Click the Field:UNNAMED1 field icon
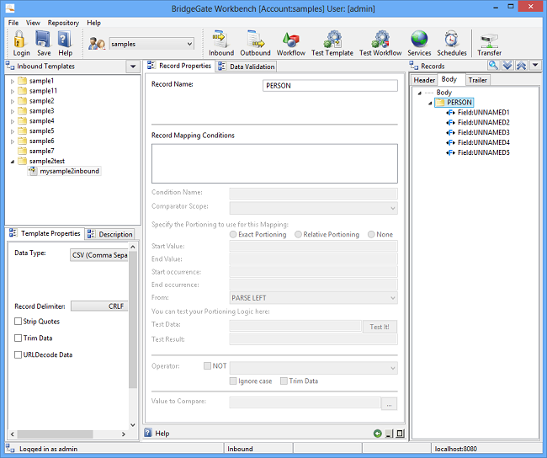 tap(450, 113)
